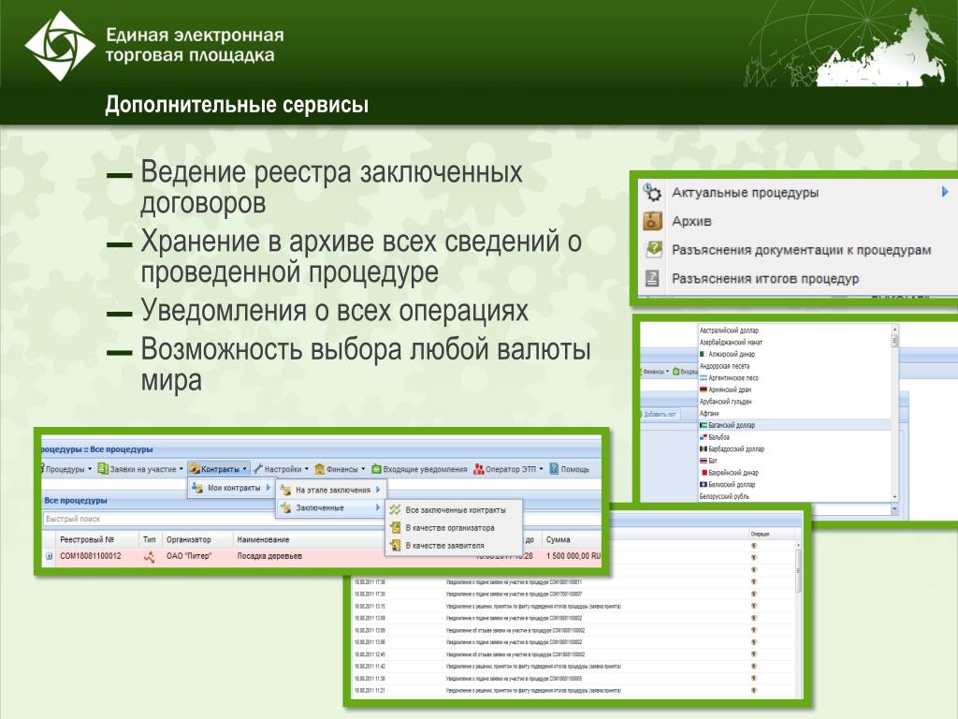Click the notifications list vertical scrollbar
The width and height of the screenshot is (958, 719).
pos(798,618)
